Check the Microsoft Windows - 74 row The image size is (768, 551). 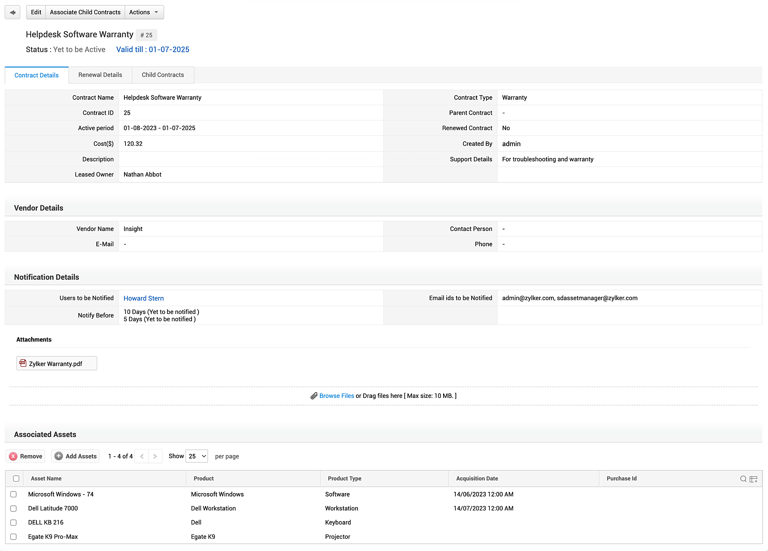(x=13, y=494)
